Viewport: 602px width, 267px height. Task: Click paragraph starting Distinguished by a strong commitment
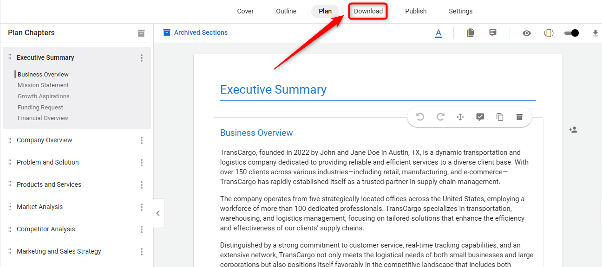pos(377,254)
